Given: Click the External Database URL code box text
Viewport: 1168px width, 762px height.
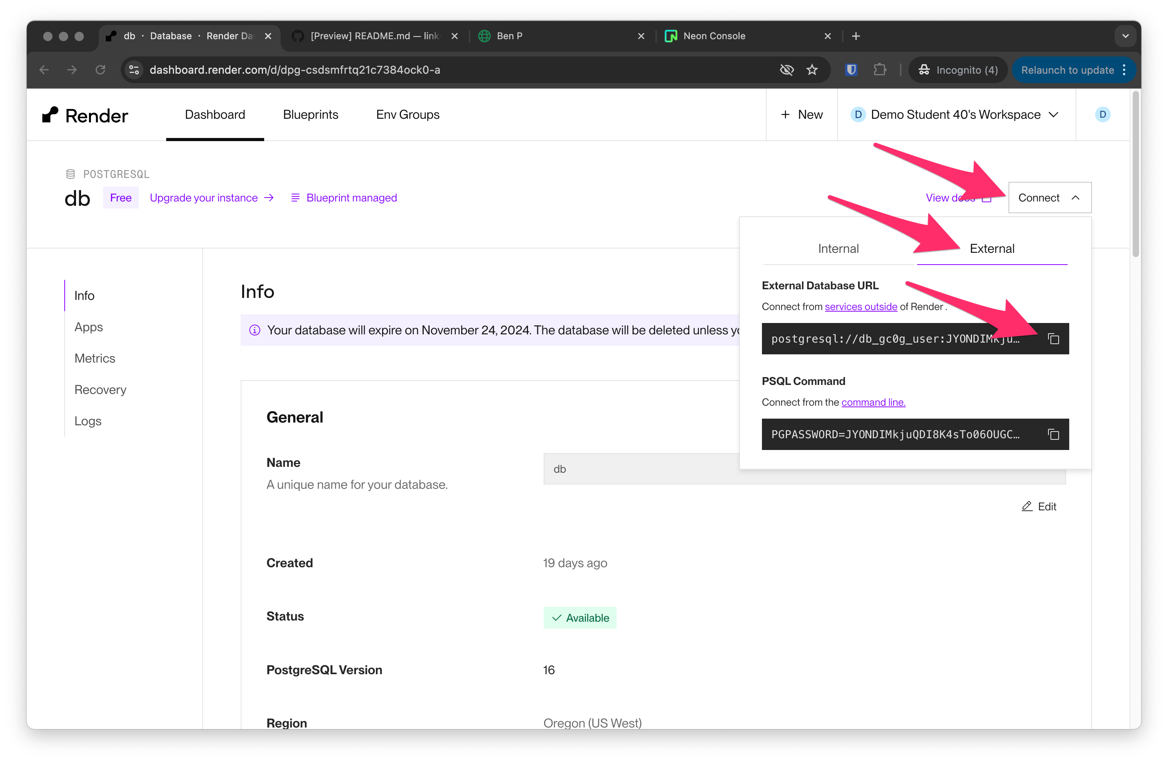Looking at the screenshot, I should pos(895,339).
